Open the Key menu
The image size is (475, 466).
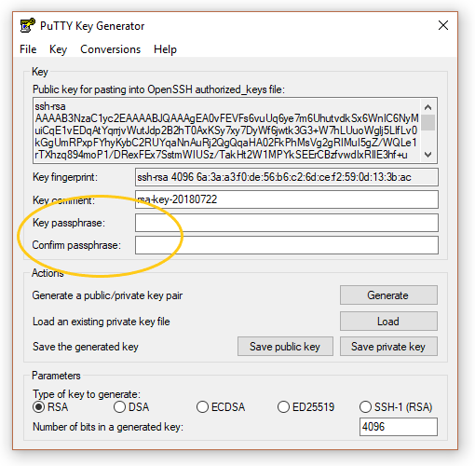[x=58, y=49]
